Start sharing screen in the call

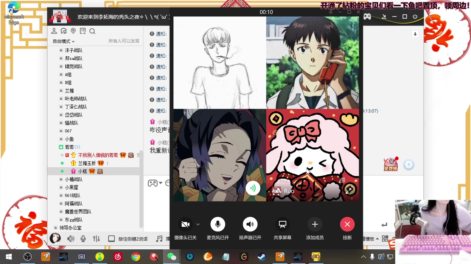pyautogui.click(x=283, y=224)
